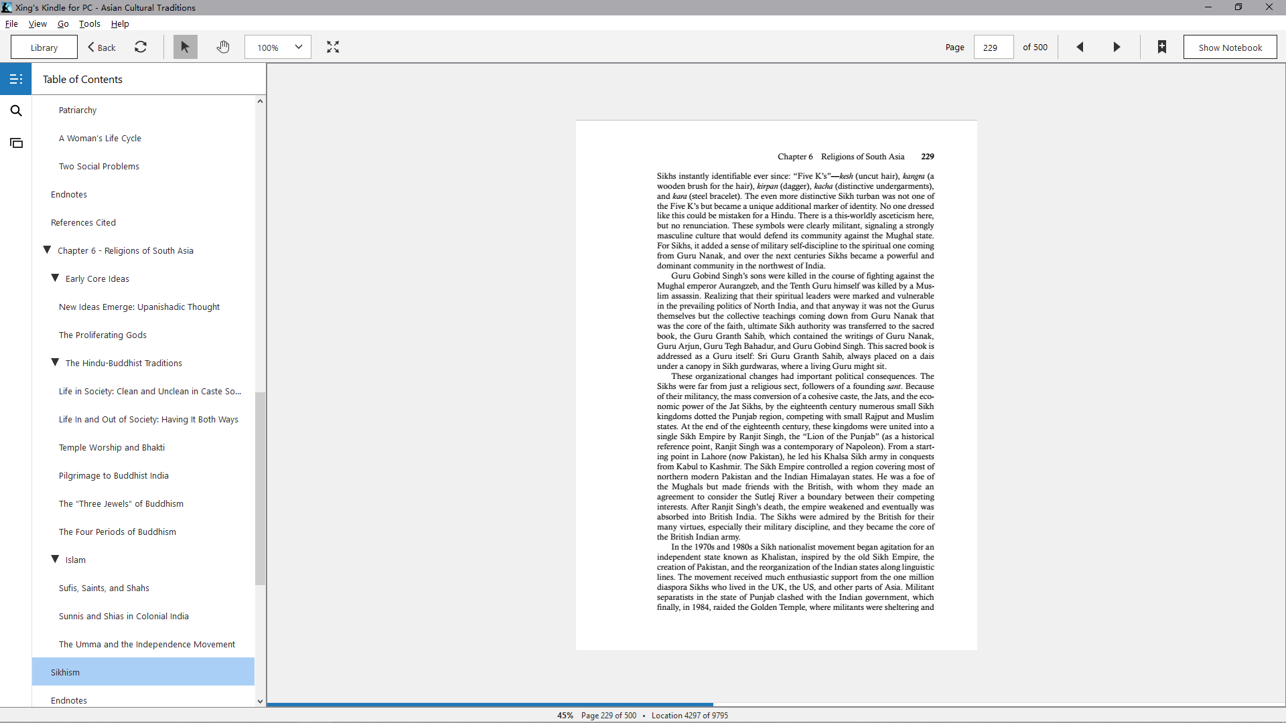The height and width of the screenshot is (723, 1286).
Task: Go to previous page arrow
Action: 1080,47
